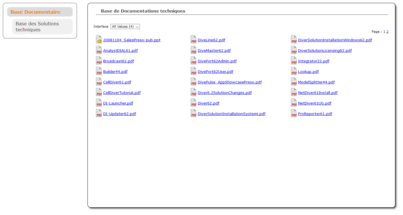Viewport: 403px width, 215px height.
Task: Click the PDF icon next to CellDiver61.pdf
Action: [99, 81]
